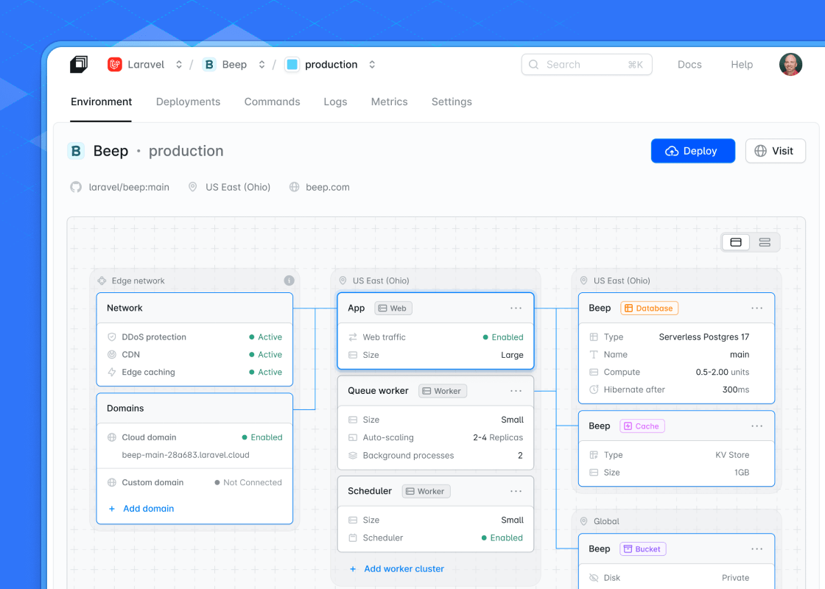Click the Laravel logo in the breadcrumb
This screenshot has height=589, width=825.
[x=114, y=64]
